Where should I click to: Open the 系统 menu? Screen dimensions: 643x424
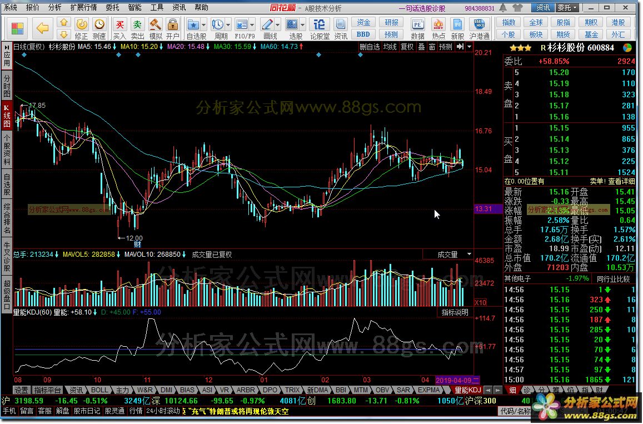click(x=11, y=7)
